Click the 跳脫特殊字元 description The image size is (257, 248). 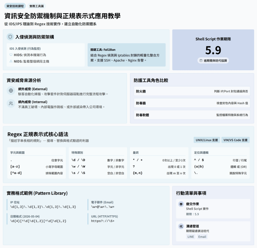pos(238,173)
